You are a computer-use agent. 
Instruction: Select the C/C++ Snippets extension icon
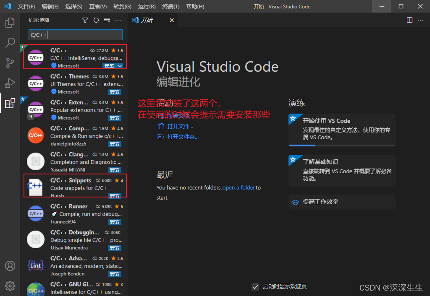[x=36, y=187]
